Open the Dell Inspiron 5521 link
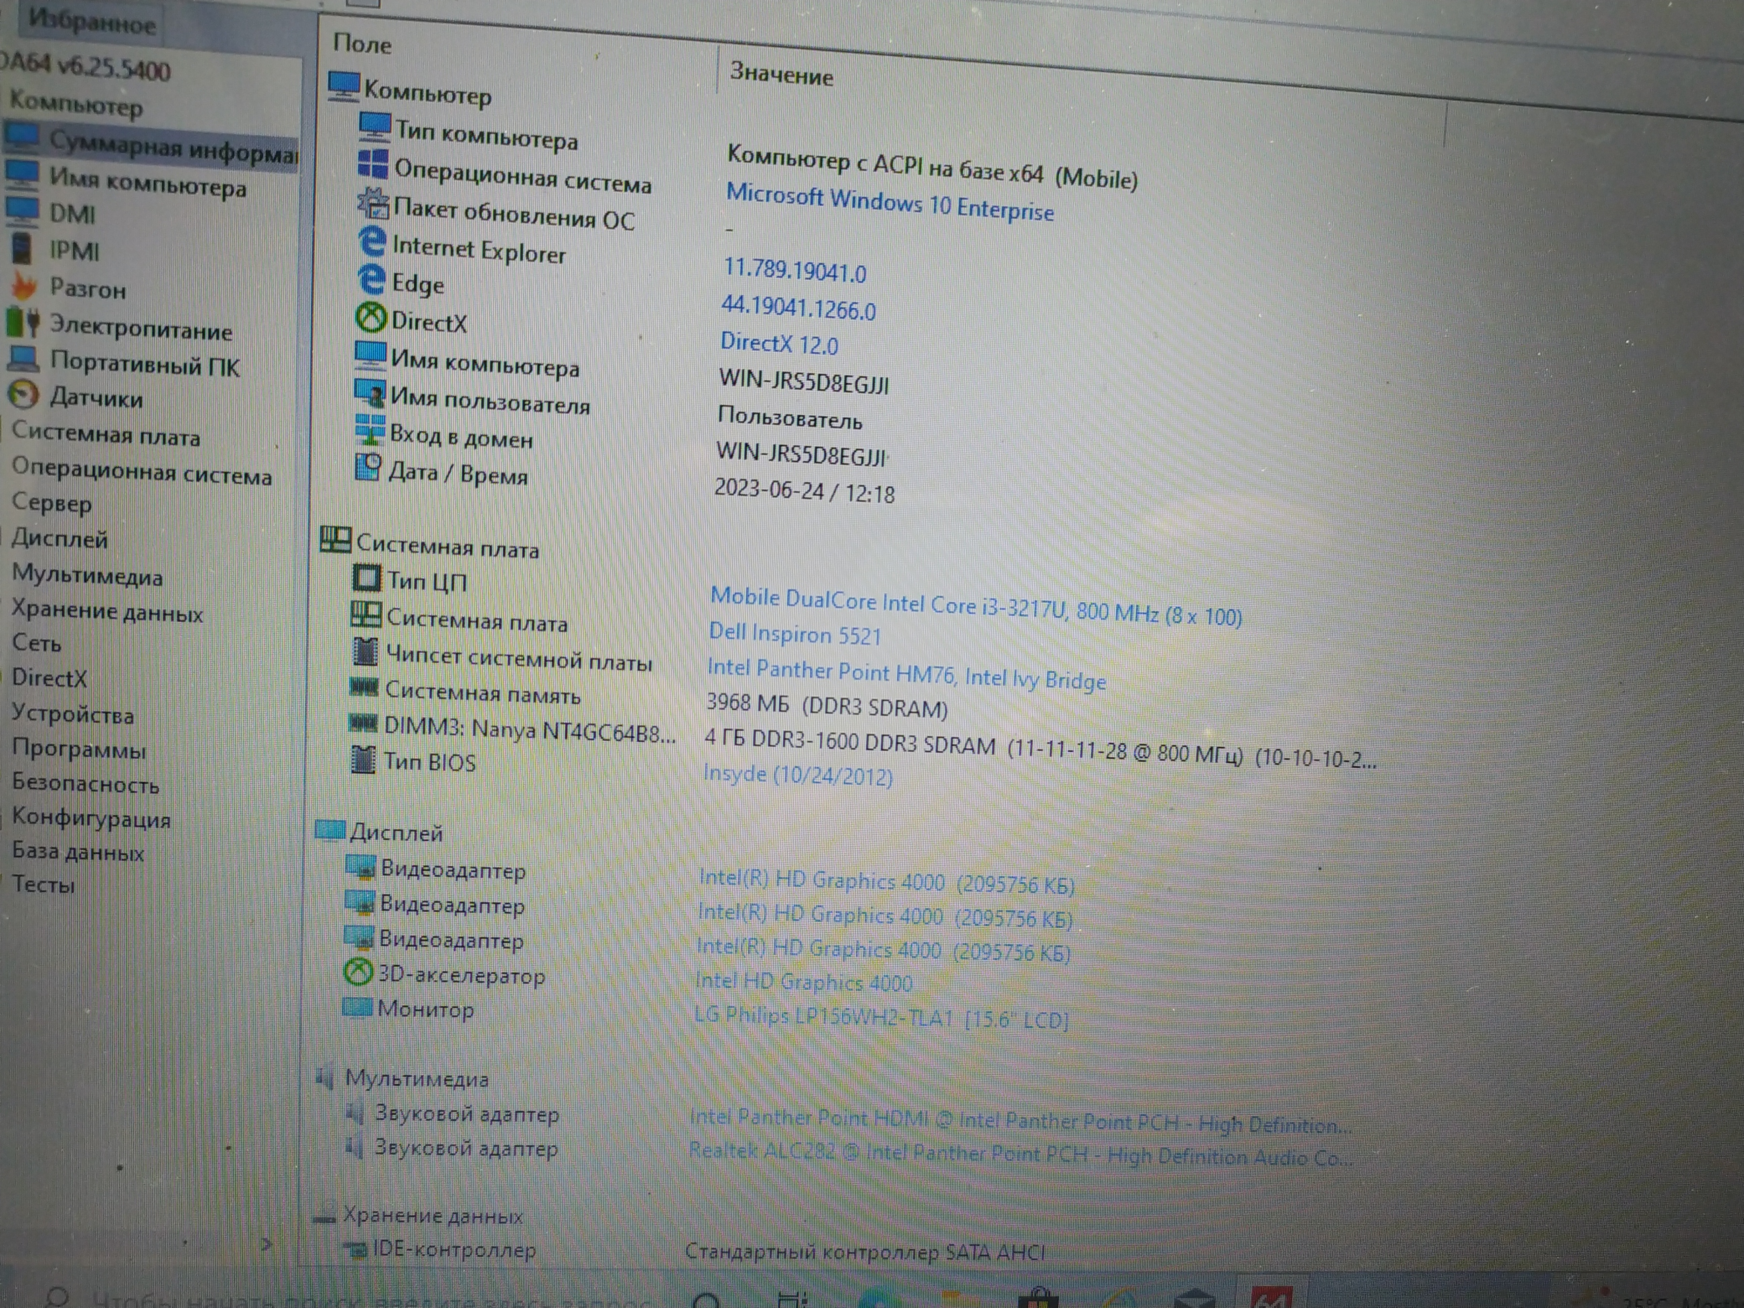This screenshot has height=1308, width=1744. click(795, 634)
